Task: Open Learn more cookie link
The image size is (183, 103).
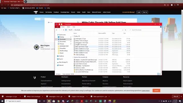Action: 146,91
